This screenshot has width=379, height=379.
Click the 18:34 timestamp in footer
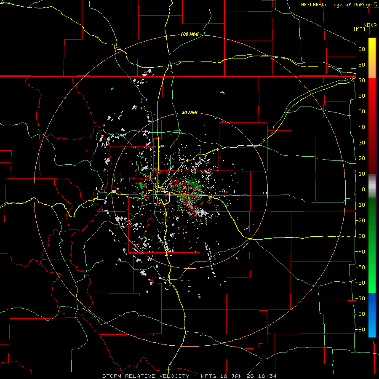click(x=267, y=376)
